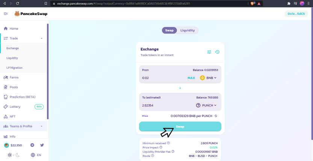The width and height of the screenshot is (313, 161).
Task: Click the MAX button
Action: (191, 78)
